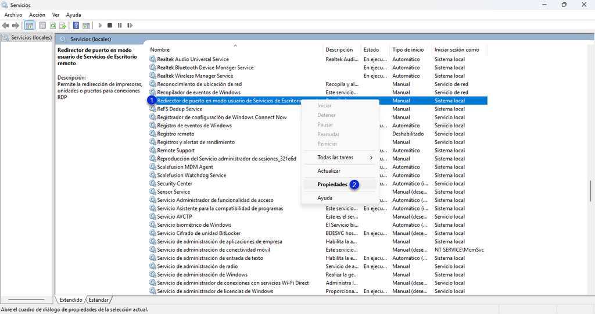595x314 pixels.
Task: Click gear icon of Remote Support
Action: (153, 151)
